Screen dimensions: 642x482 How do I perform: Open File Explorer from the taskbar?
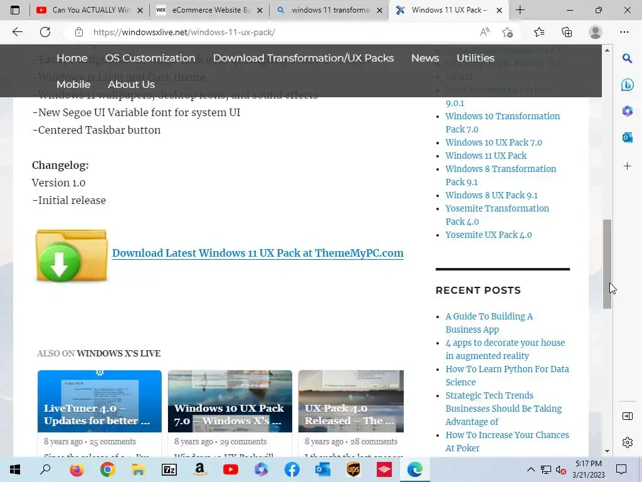point(138,469)
